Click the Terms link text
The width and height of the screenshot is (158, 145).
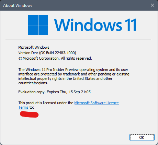click(23, 107)
